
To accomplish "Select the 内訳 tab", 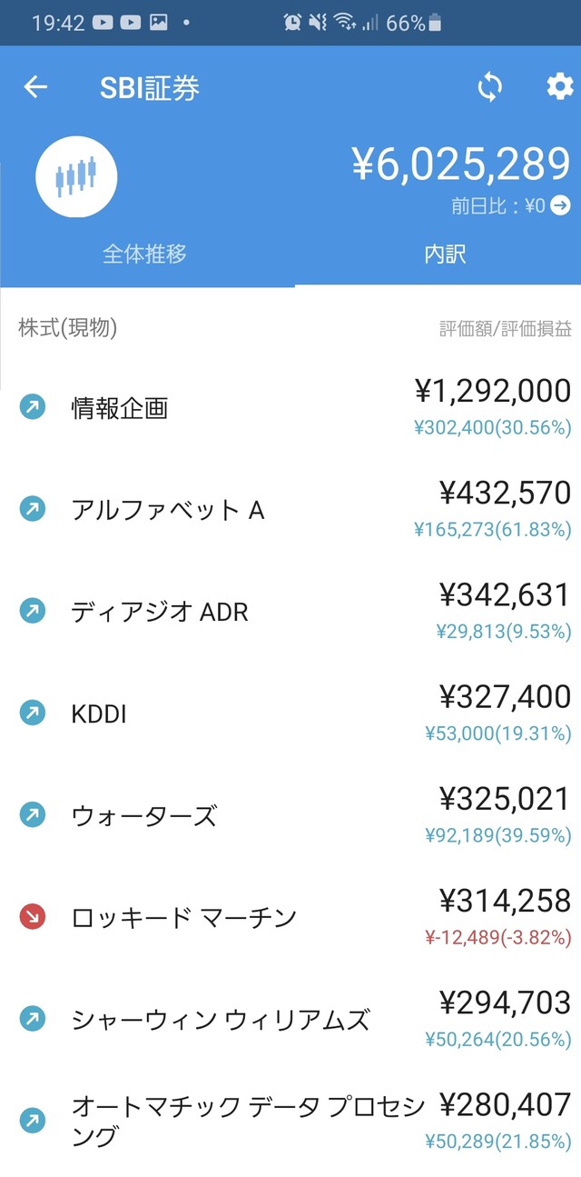I will coord(445,254).
